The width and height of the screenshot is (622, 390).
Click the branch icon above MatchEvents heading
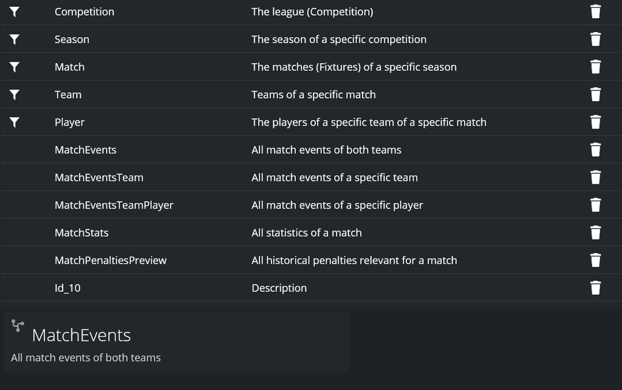(18, 326)
